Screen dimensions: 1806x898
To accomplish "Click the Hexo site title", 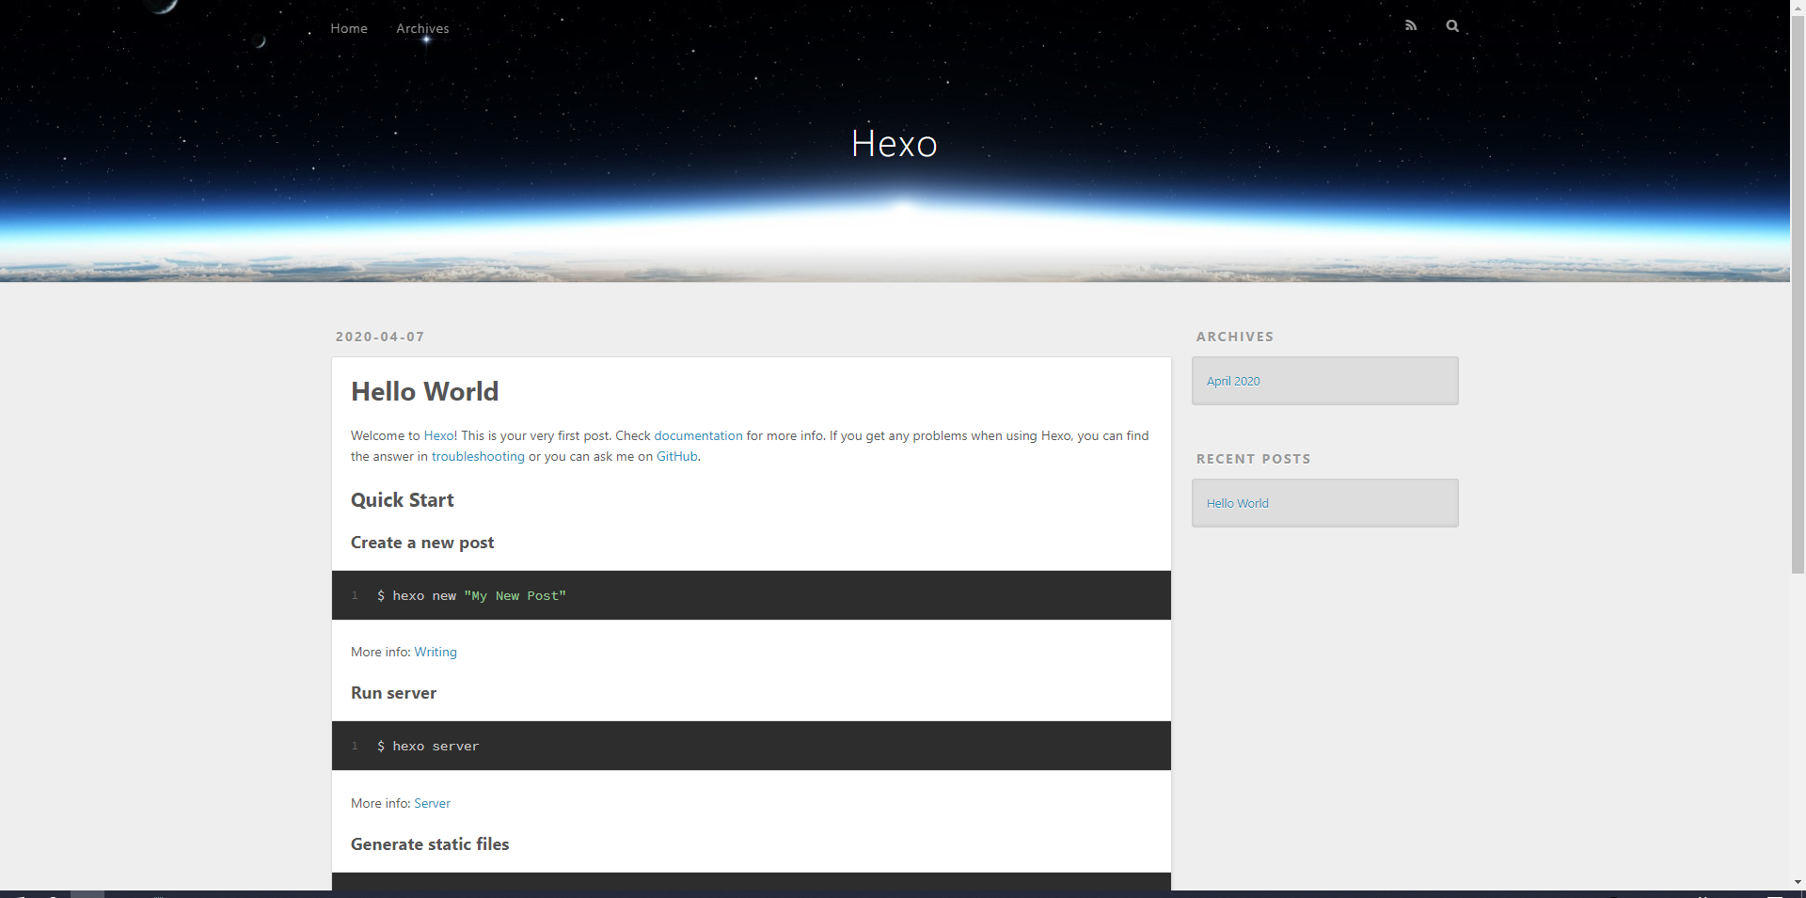I will click(x=894, y=144).
